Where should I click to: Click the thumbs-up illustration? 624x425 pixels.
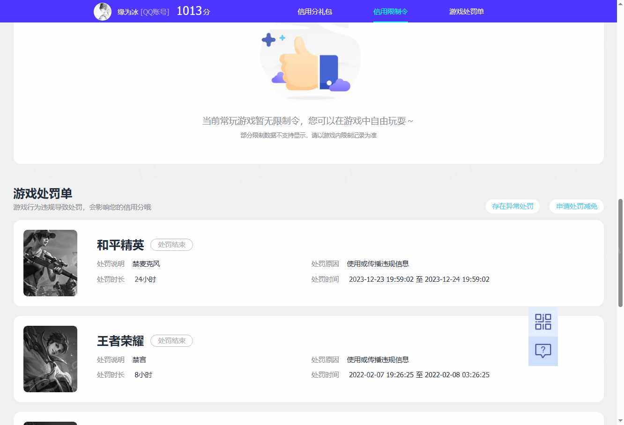click(310, 61)
